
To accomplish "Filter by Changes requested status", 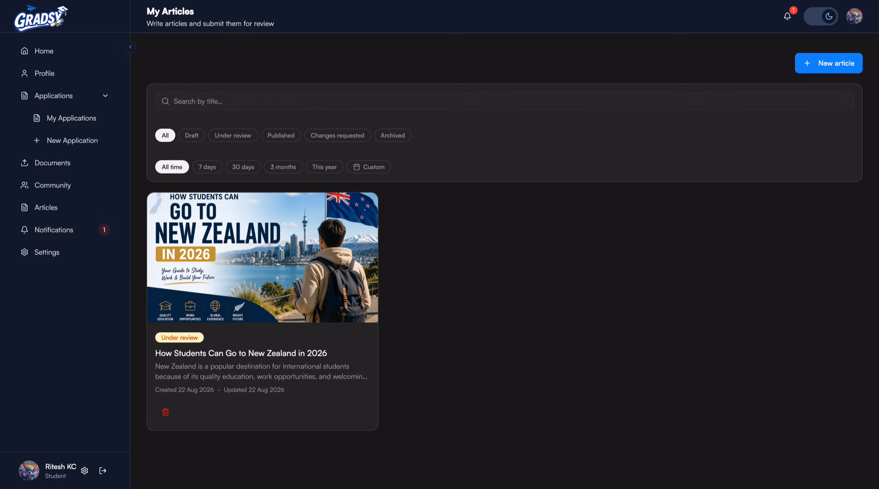I will click(338, 135).
